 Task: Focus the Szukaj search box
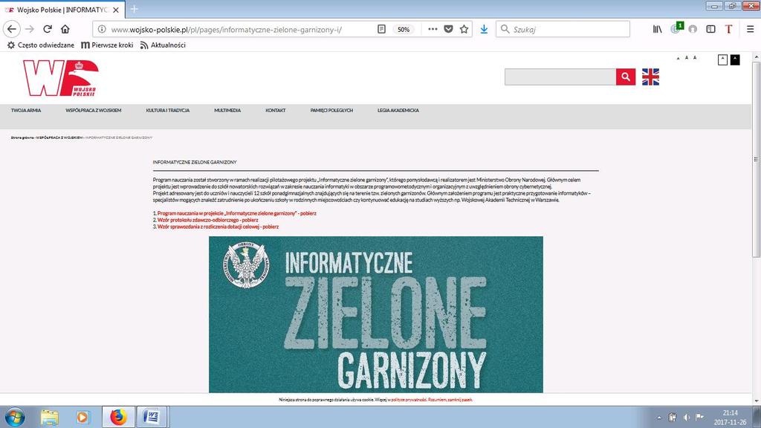pyautogui.click(x=563, y=29)
